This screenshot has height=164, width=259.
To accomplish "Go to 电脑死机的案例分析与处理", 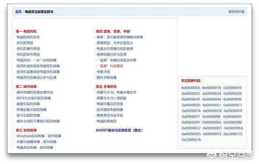I will pyautogui.click(x=36, y=77).
